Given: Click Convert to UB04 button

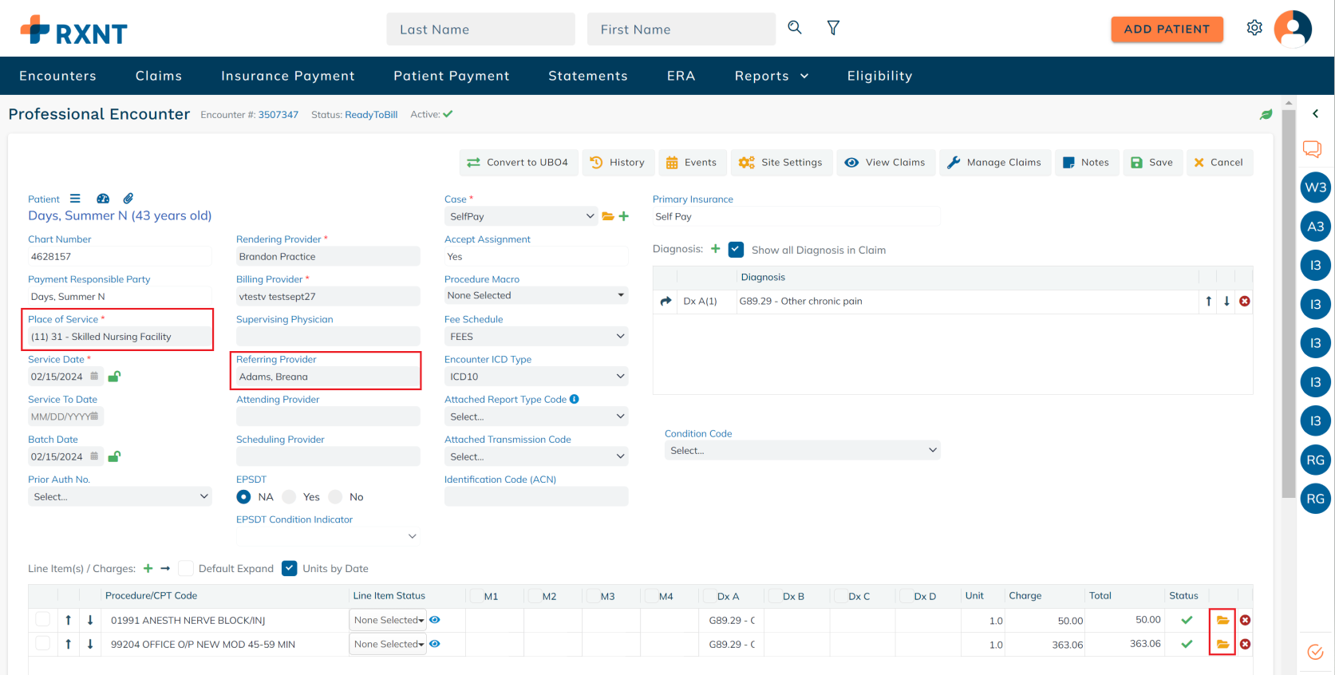Looking at the screenshot, I should 519,162.
